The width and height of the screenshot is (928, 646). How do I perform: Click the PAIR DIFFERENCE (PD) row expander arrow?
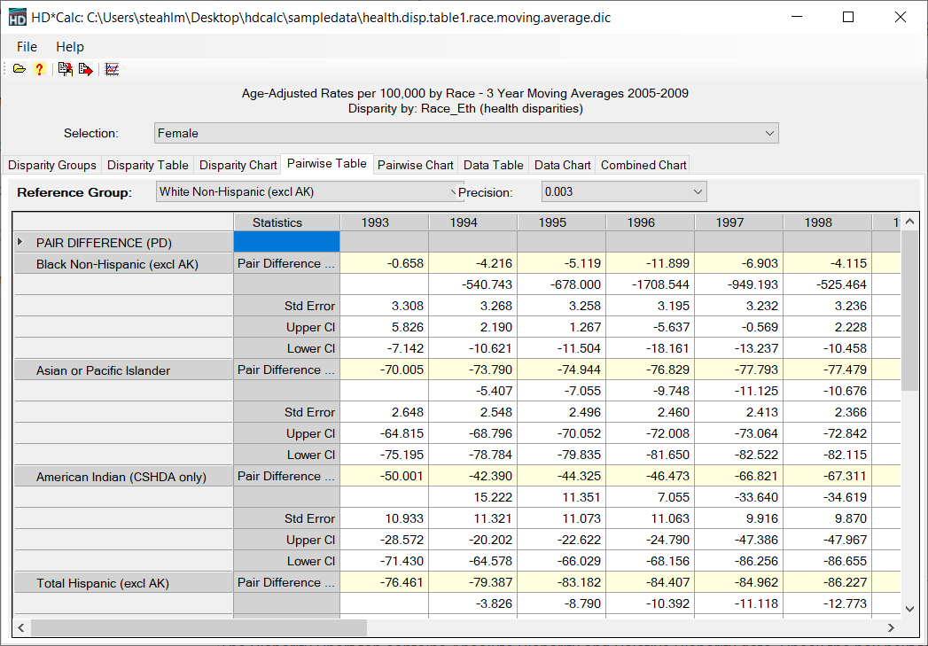tap(20, 242)
